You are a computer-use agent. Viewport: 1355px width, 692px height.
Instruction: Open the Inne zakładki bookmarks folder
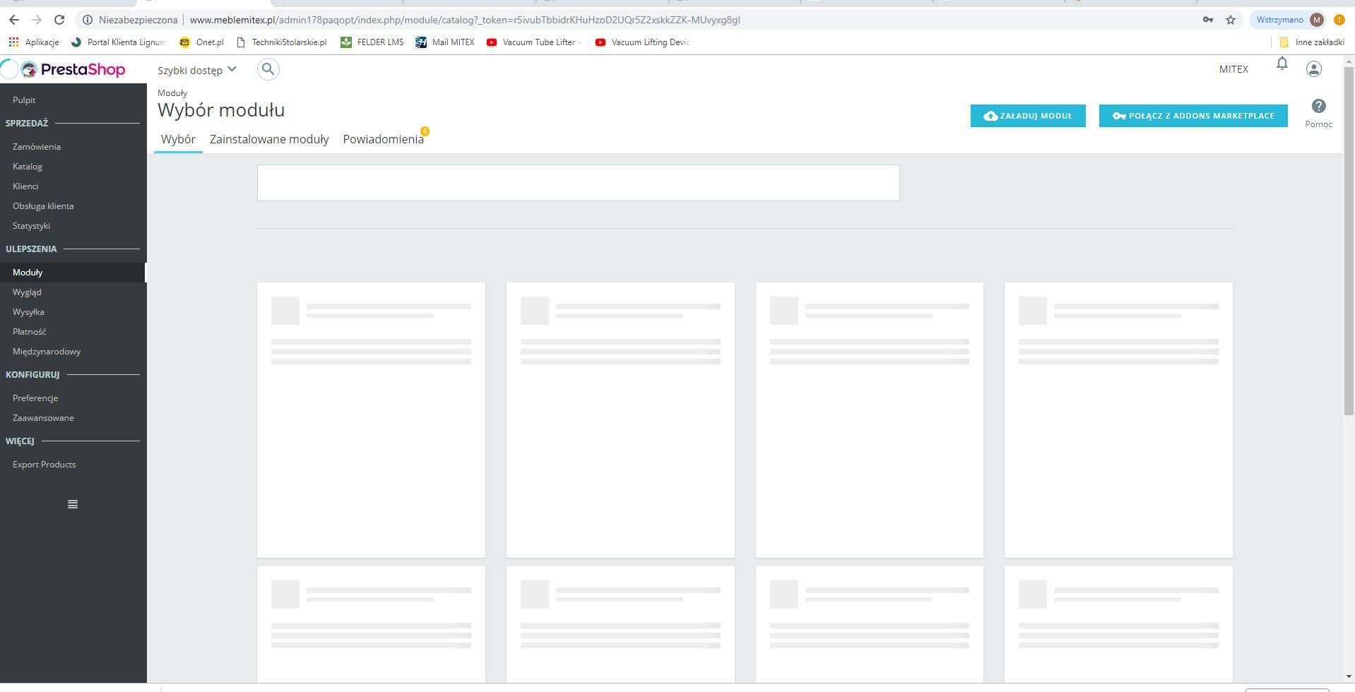click(x=1312, y=42)
